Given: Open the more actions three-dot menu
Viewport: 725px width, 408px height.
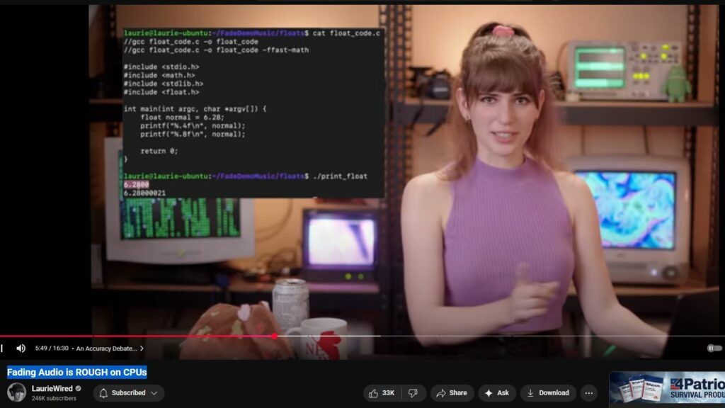Looking at the screenshot, I should pos(588,393).
